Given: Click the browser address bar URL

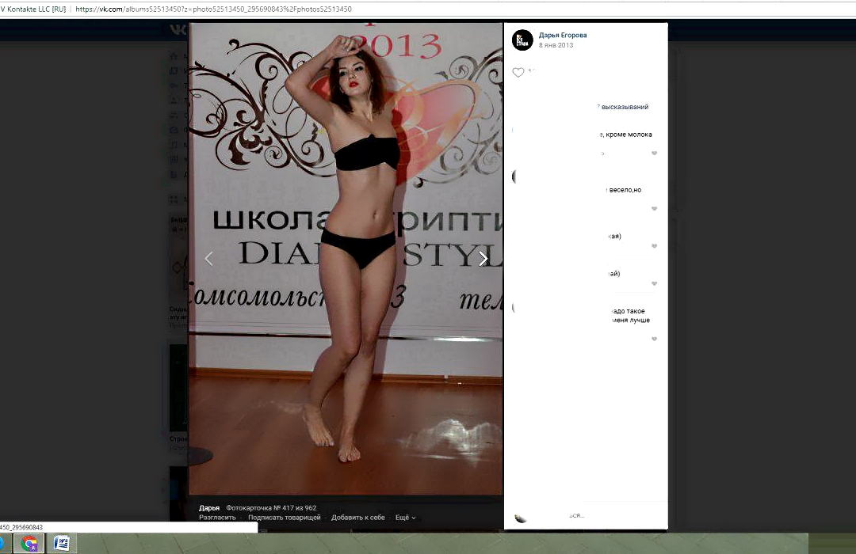Looking at the screenshot, I should [214, 9].
